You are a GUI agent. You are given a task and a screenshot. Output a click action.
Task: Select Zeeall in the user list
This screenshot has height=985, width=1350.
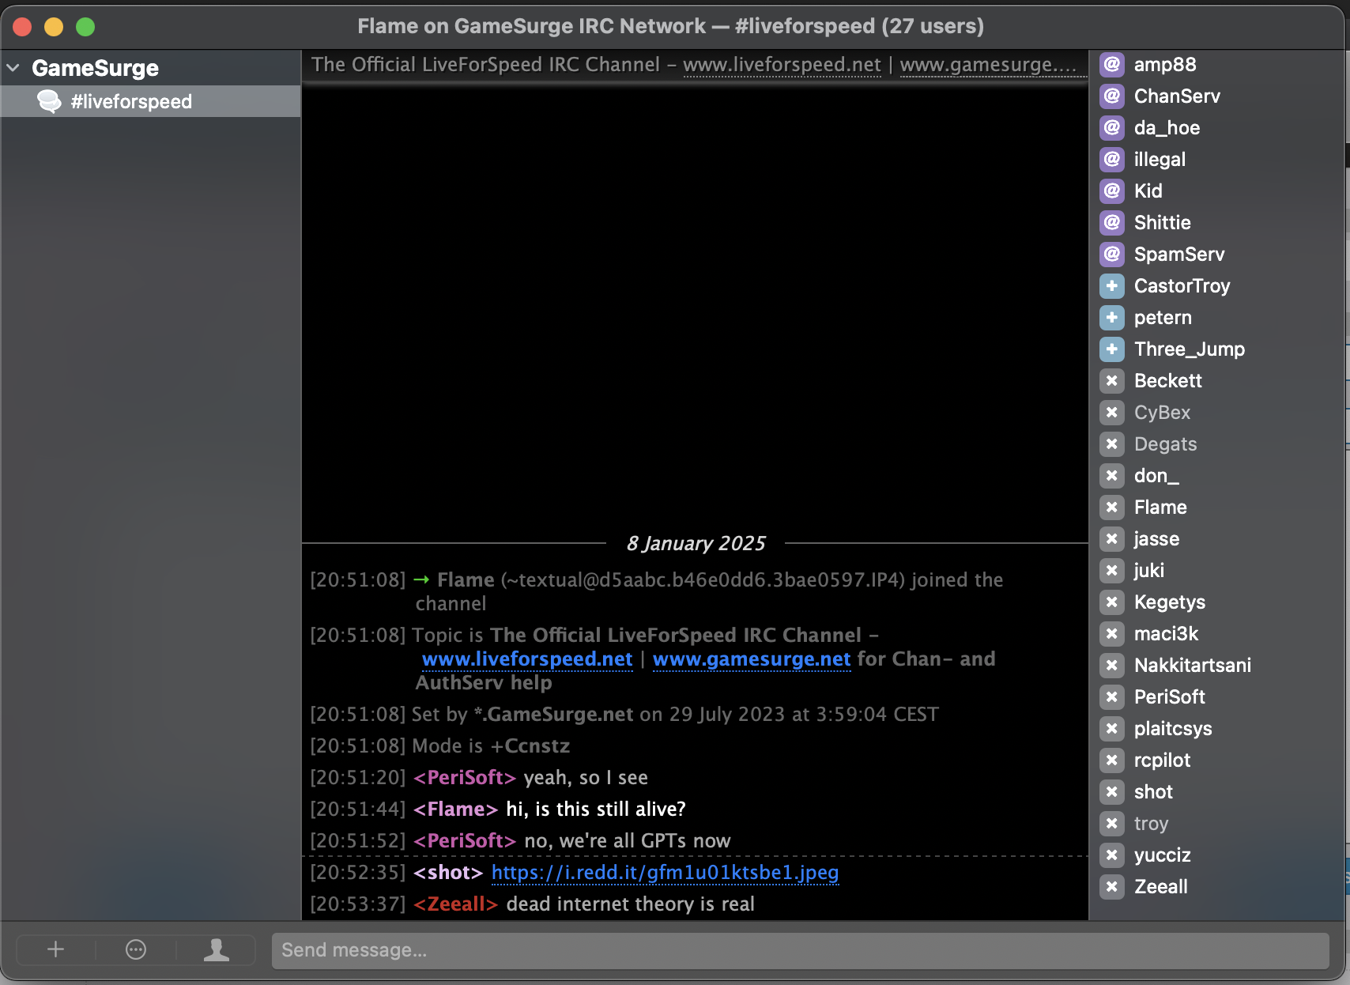tap(1161, 886)
